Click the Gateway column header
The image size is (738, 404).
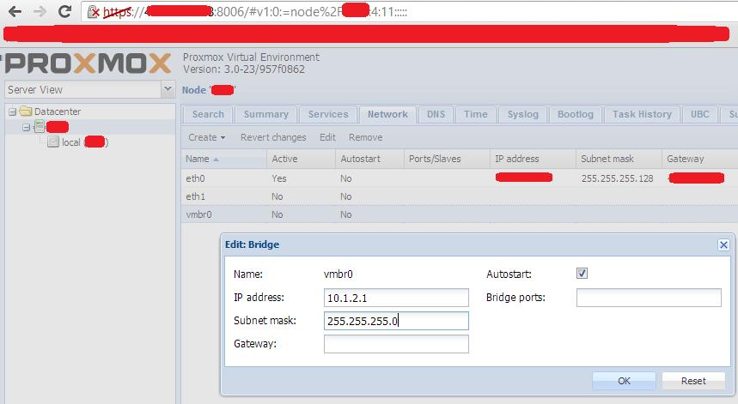tap(700, 159)
